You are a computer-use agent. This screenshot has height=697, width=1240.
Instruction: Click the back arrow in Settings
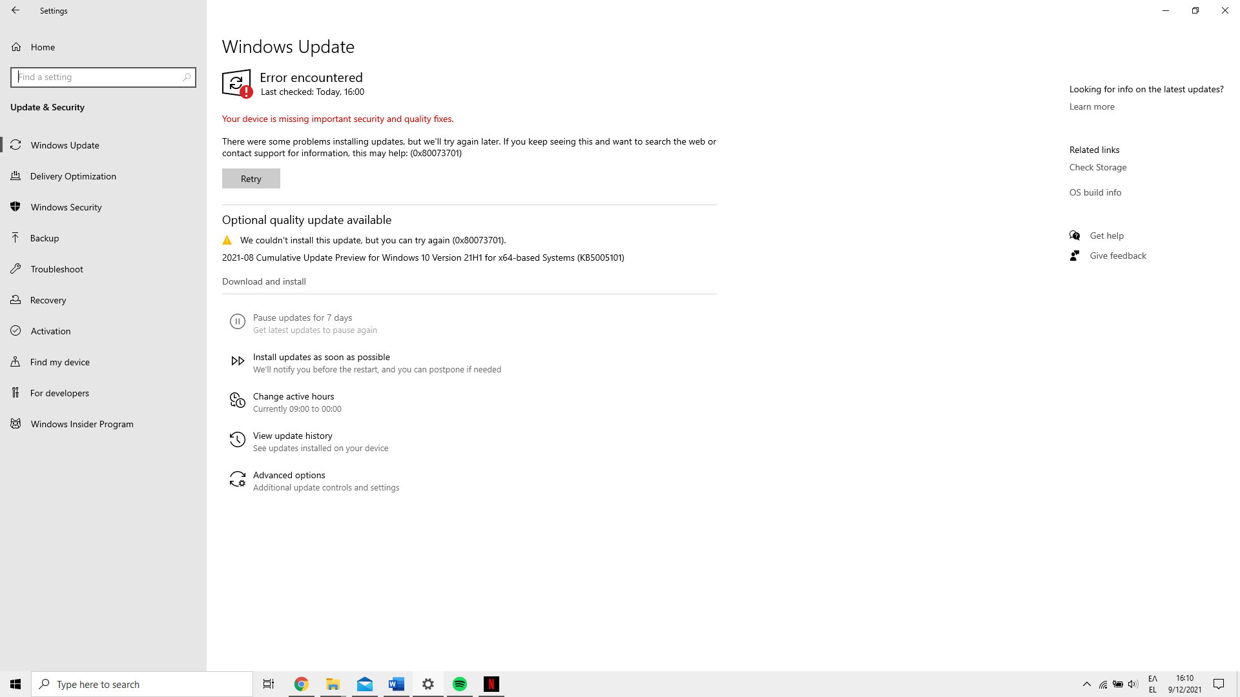coord(15,10)
